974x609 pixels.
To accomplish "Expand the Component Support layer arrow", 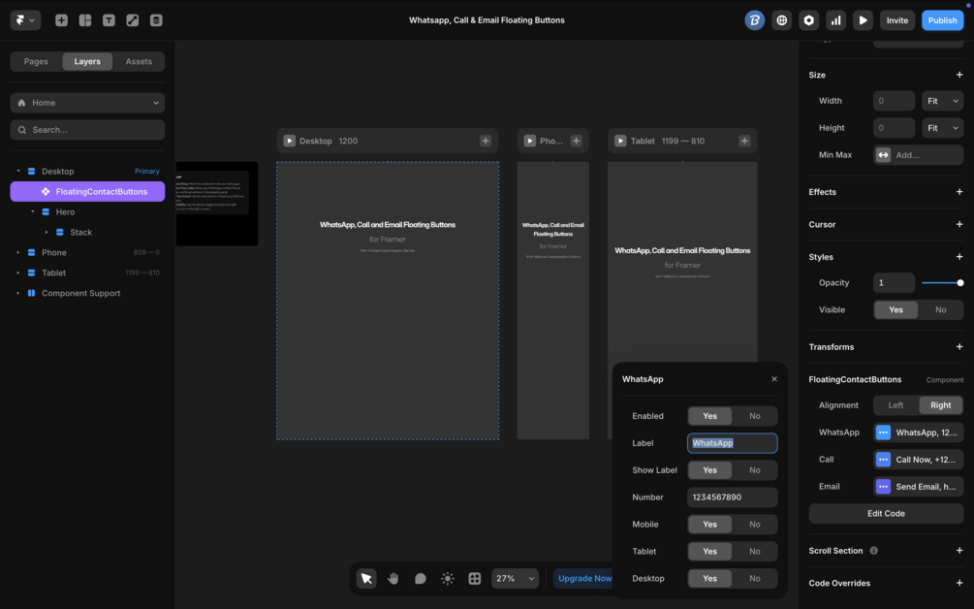I will pos(18,293).
